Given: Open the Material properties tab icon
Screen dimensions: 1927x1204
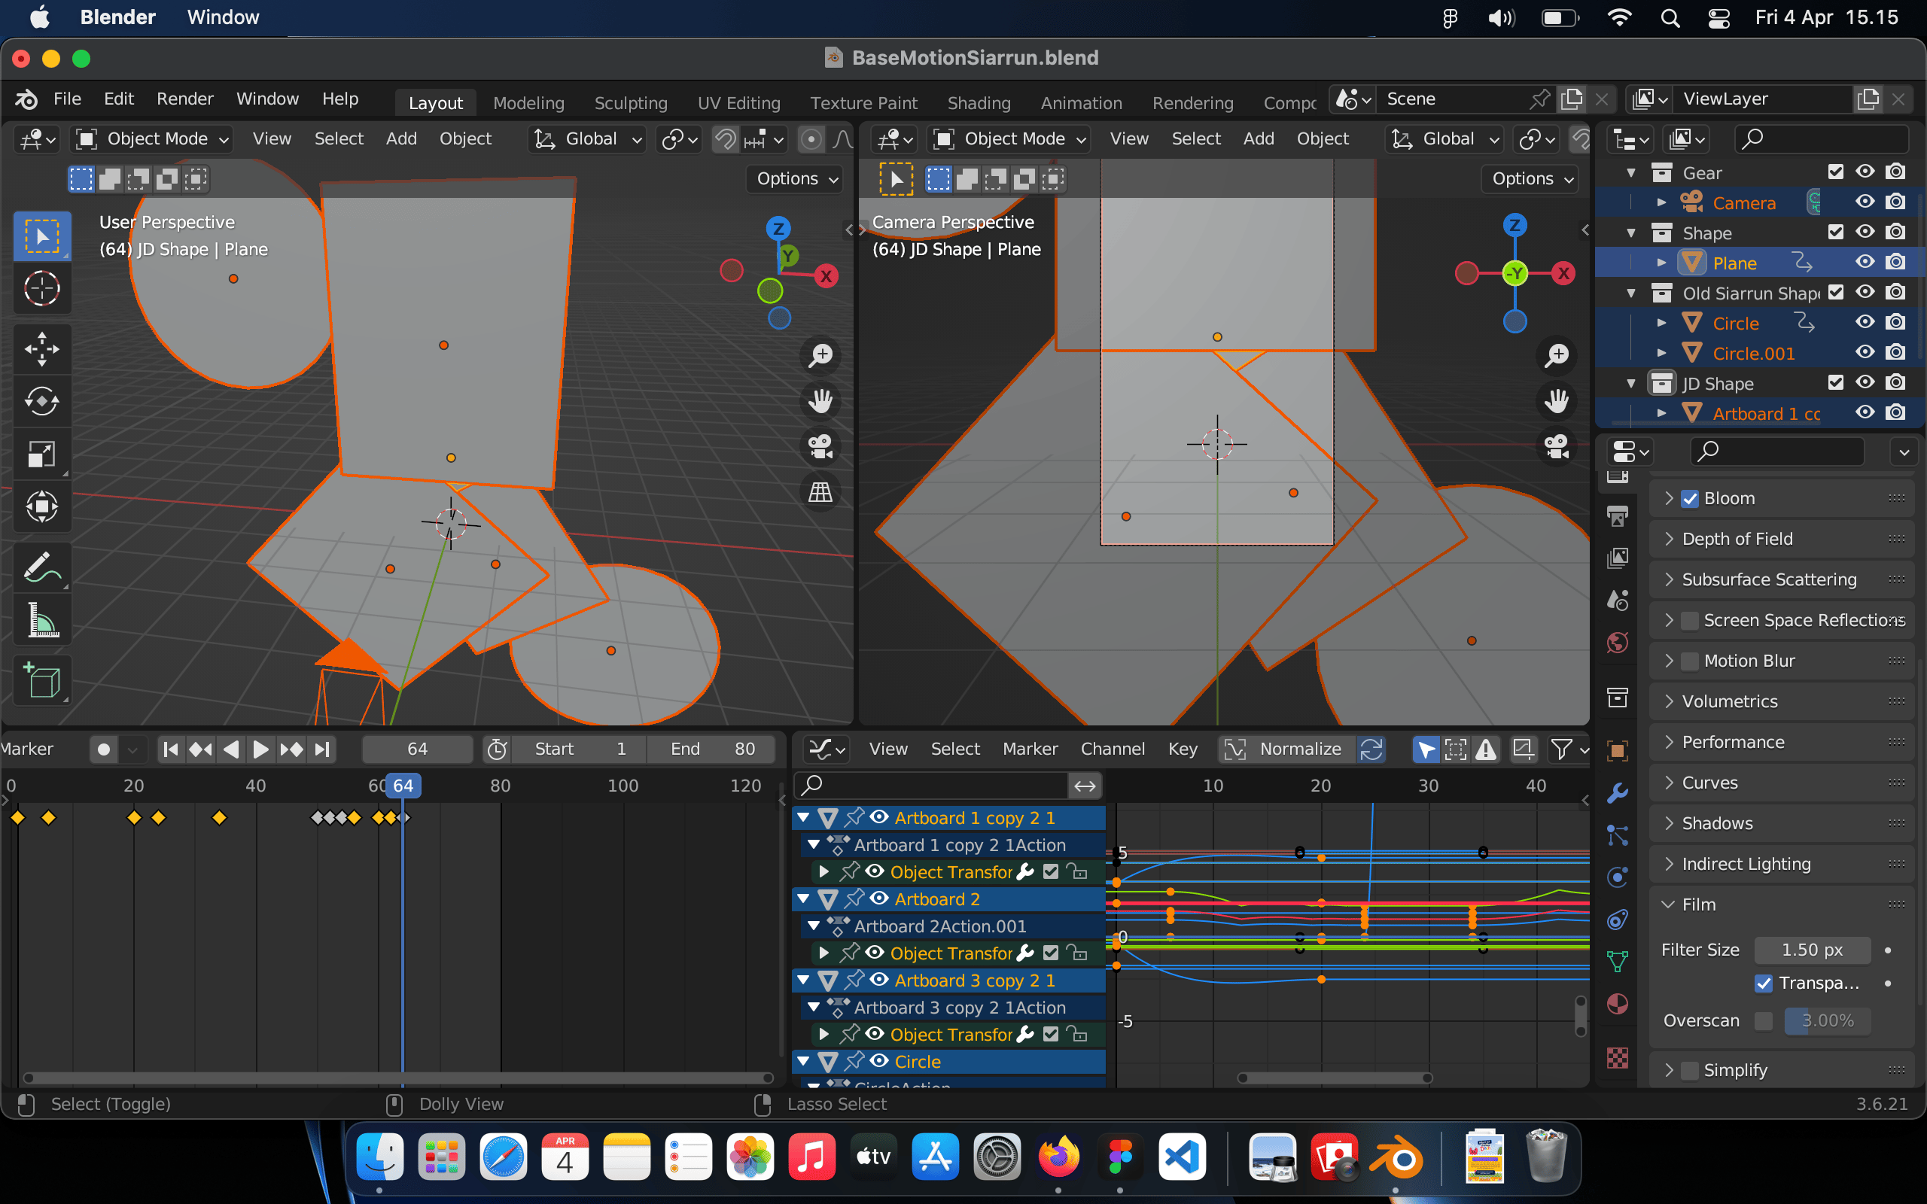Looking at the screenshot, I should pos(1617,1004).
